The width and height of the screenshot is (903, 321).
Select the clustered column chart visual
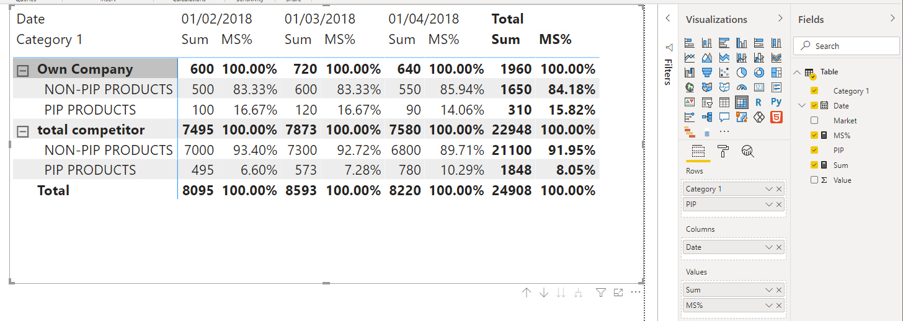(x=741, y=43)
